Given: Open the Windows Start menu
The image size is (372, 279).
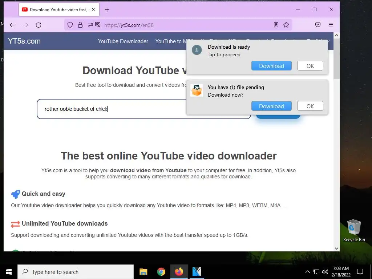Looking at the screenshot, I should 9,272.
